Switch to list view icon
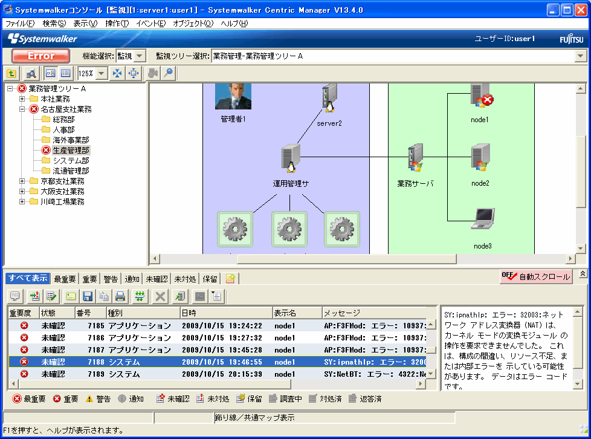Viewport: 591px width, 439px height. coord(66,73)
